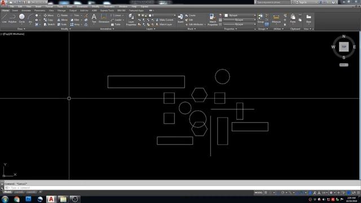The width and height of the screenshot is (361, 203).
Task: Open the Manage ribbon tab
Action: [61, 10]
